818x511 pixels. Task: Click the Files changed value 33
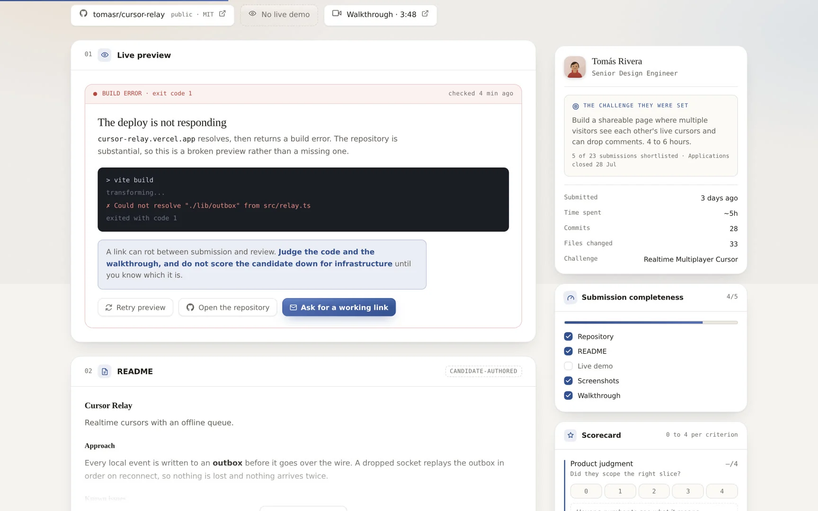734,244
